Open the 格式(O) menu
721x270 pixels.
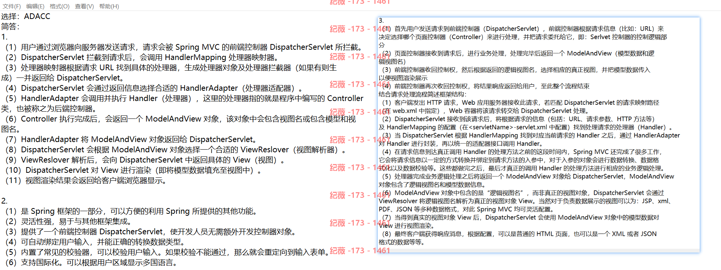60,6
